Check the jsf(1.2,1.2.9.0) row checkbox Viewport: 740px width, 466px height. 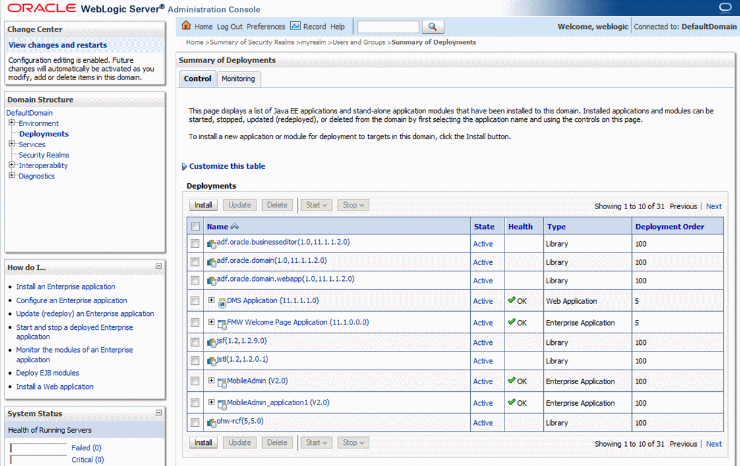point(195,342)
